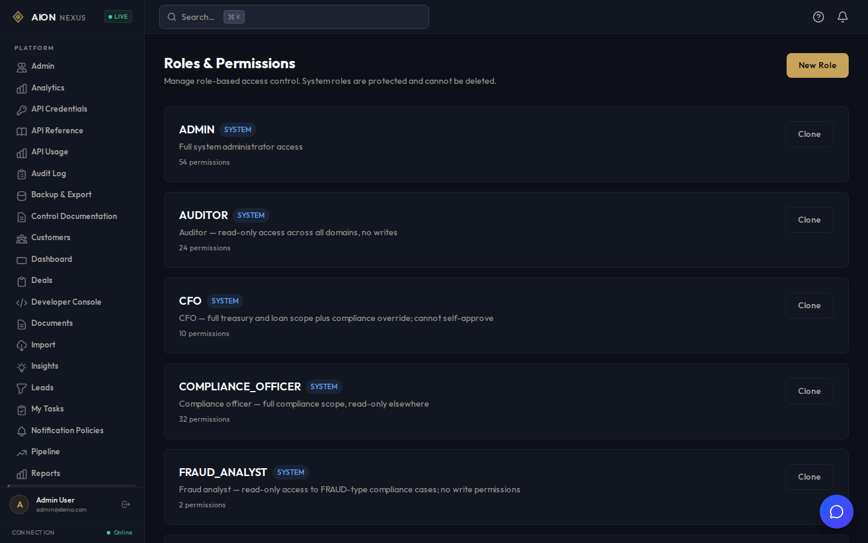Click the CFO role title
Screen dimensions: 868x543
click(x=190, y=301)
